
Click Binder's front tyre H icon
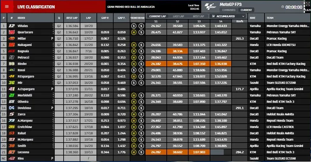coord(133,64)
